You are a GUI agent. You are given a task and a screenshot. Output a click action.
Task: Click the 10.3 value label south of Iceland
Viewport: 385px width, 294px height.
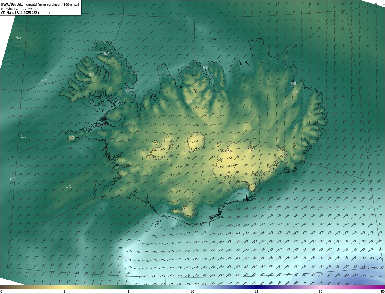(x=126, y=257)
